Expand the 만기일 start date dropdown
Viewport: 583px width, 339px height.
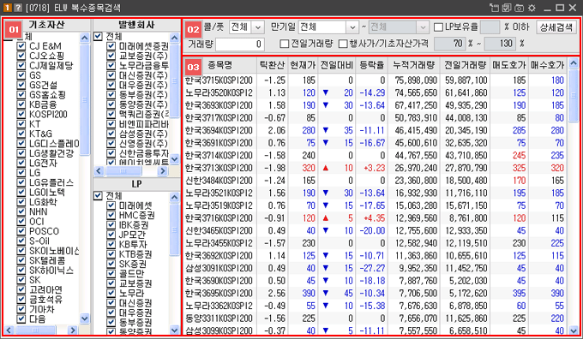tap(352, 27)
